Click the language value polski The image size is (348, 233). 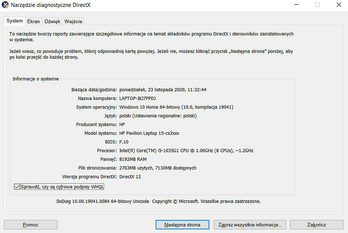(x=158, y=116)
